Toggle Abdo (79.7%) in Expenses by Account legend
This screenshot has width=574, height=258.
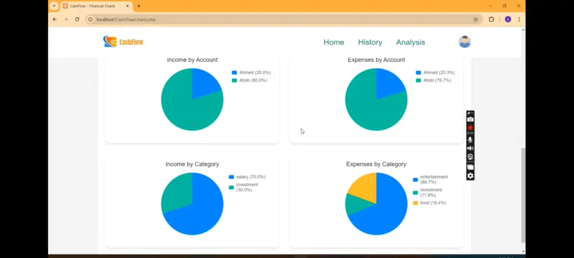(434, 80)
